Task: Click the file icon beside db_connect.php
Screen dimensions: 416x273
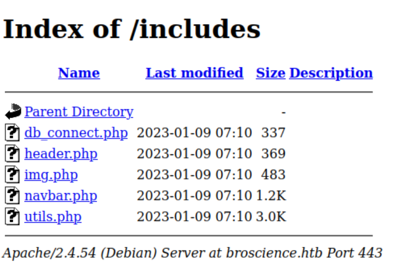Action: (x=13, y=133)
